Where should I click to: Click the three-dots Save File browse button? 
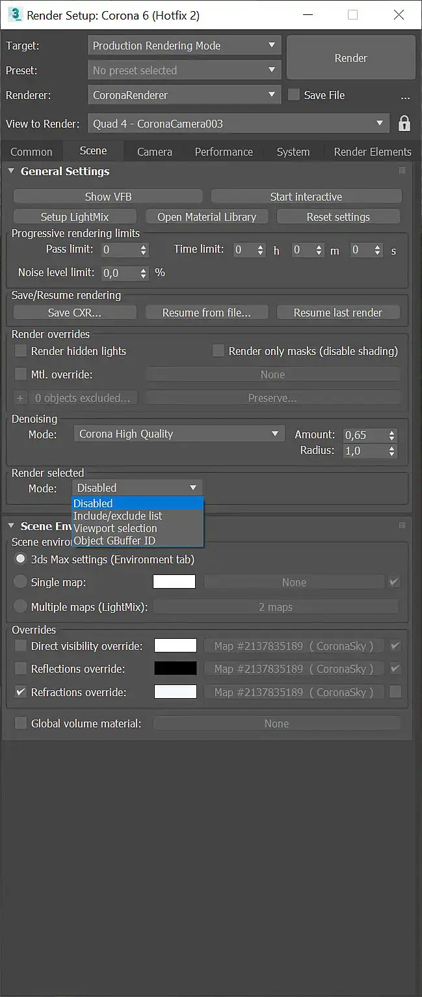pos(405,96)
